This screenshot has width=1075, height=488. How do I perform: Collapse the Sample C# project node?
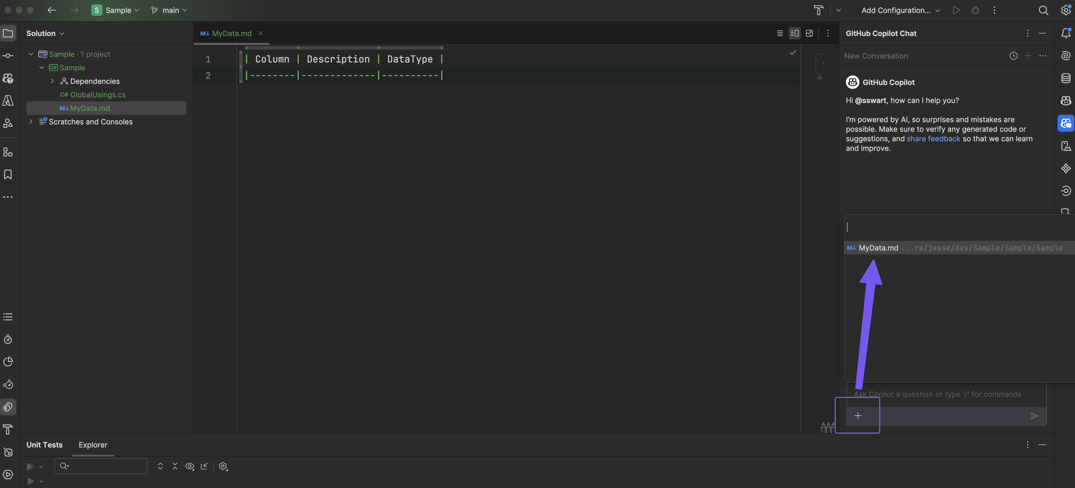coord(42,68)
